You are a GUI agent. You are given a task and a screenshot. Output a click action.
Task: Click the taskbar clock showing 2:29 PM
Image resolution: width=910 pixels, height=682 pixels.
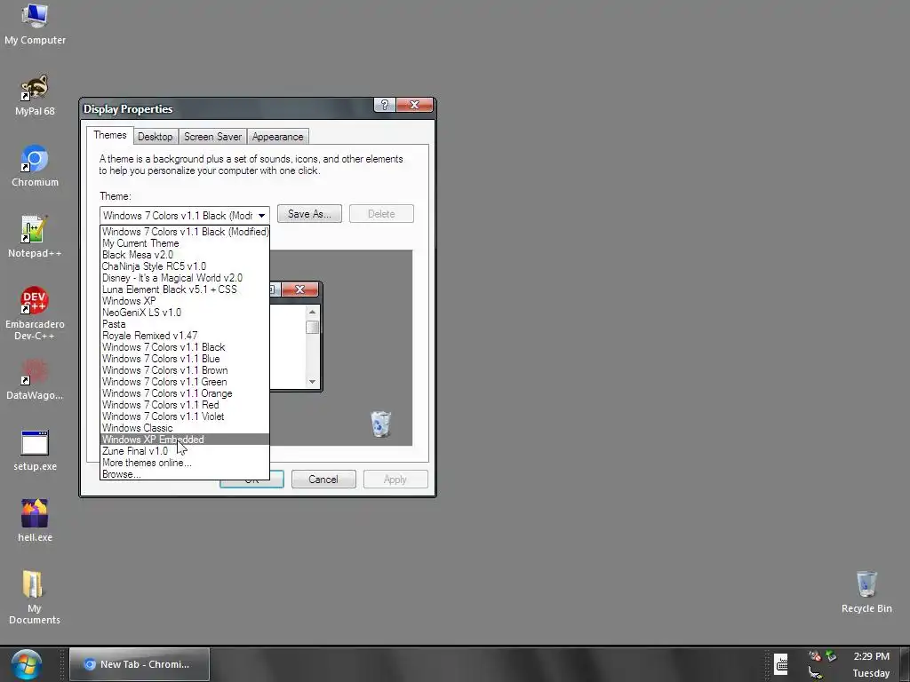(871, 656)
